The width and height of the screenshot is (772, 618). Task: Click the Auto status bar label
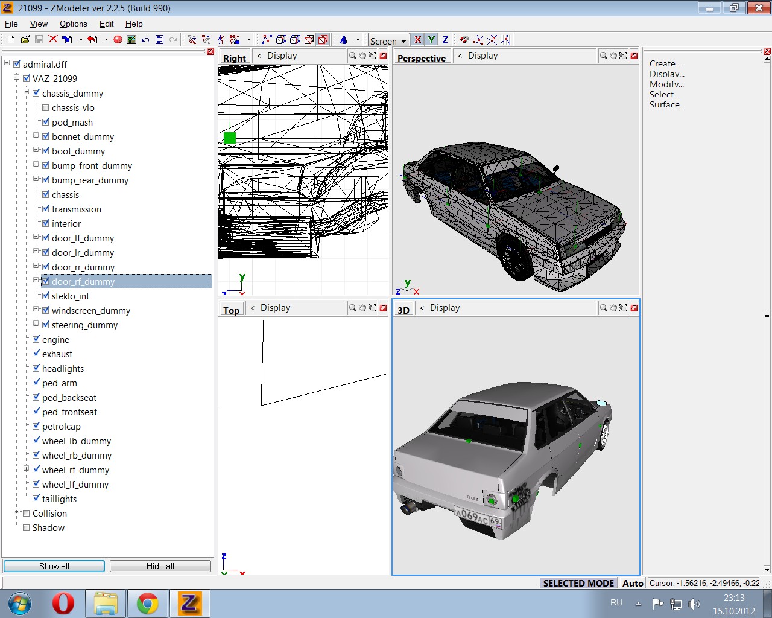pyautogui.click(x=633, y=583)
